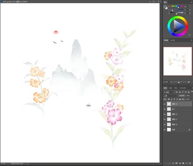Switch to the 历史记录 History tab

point(183,88)
